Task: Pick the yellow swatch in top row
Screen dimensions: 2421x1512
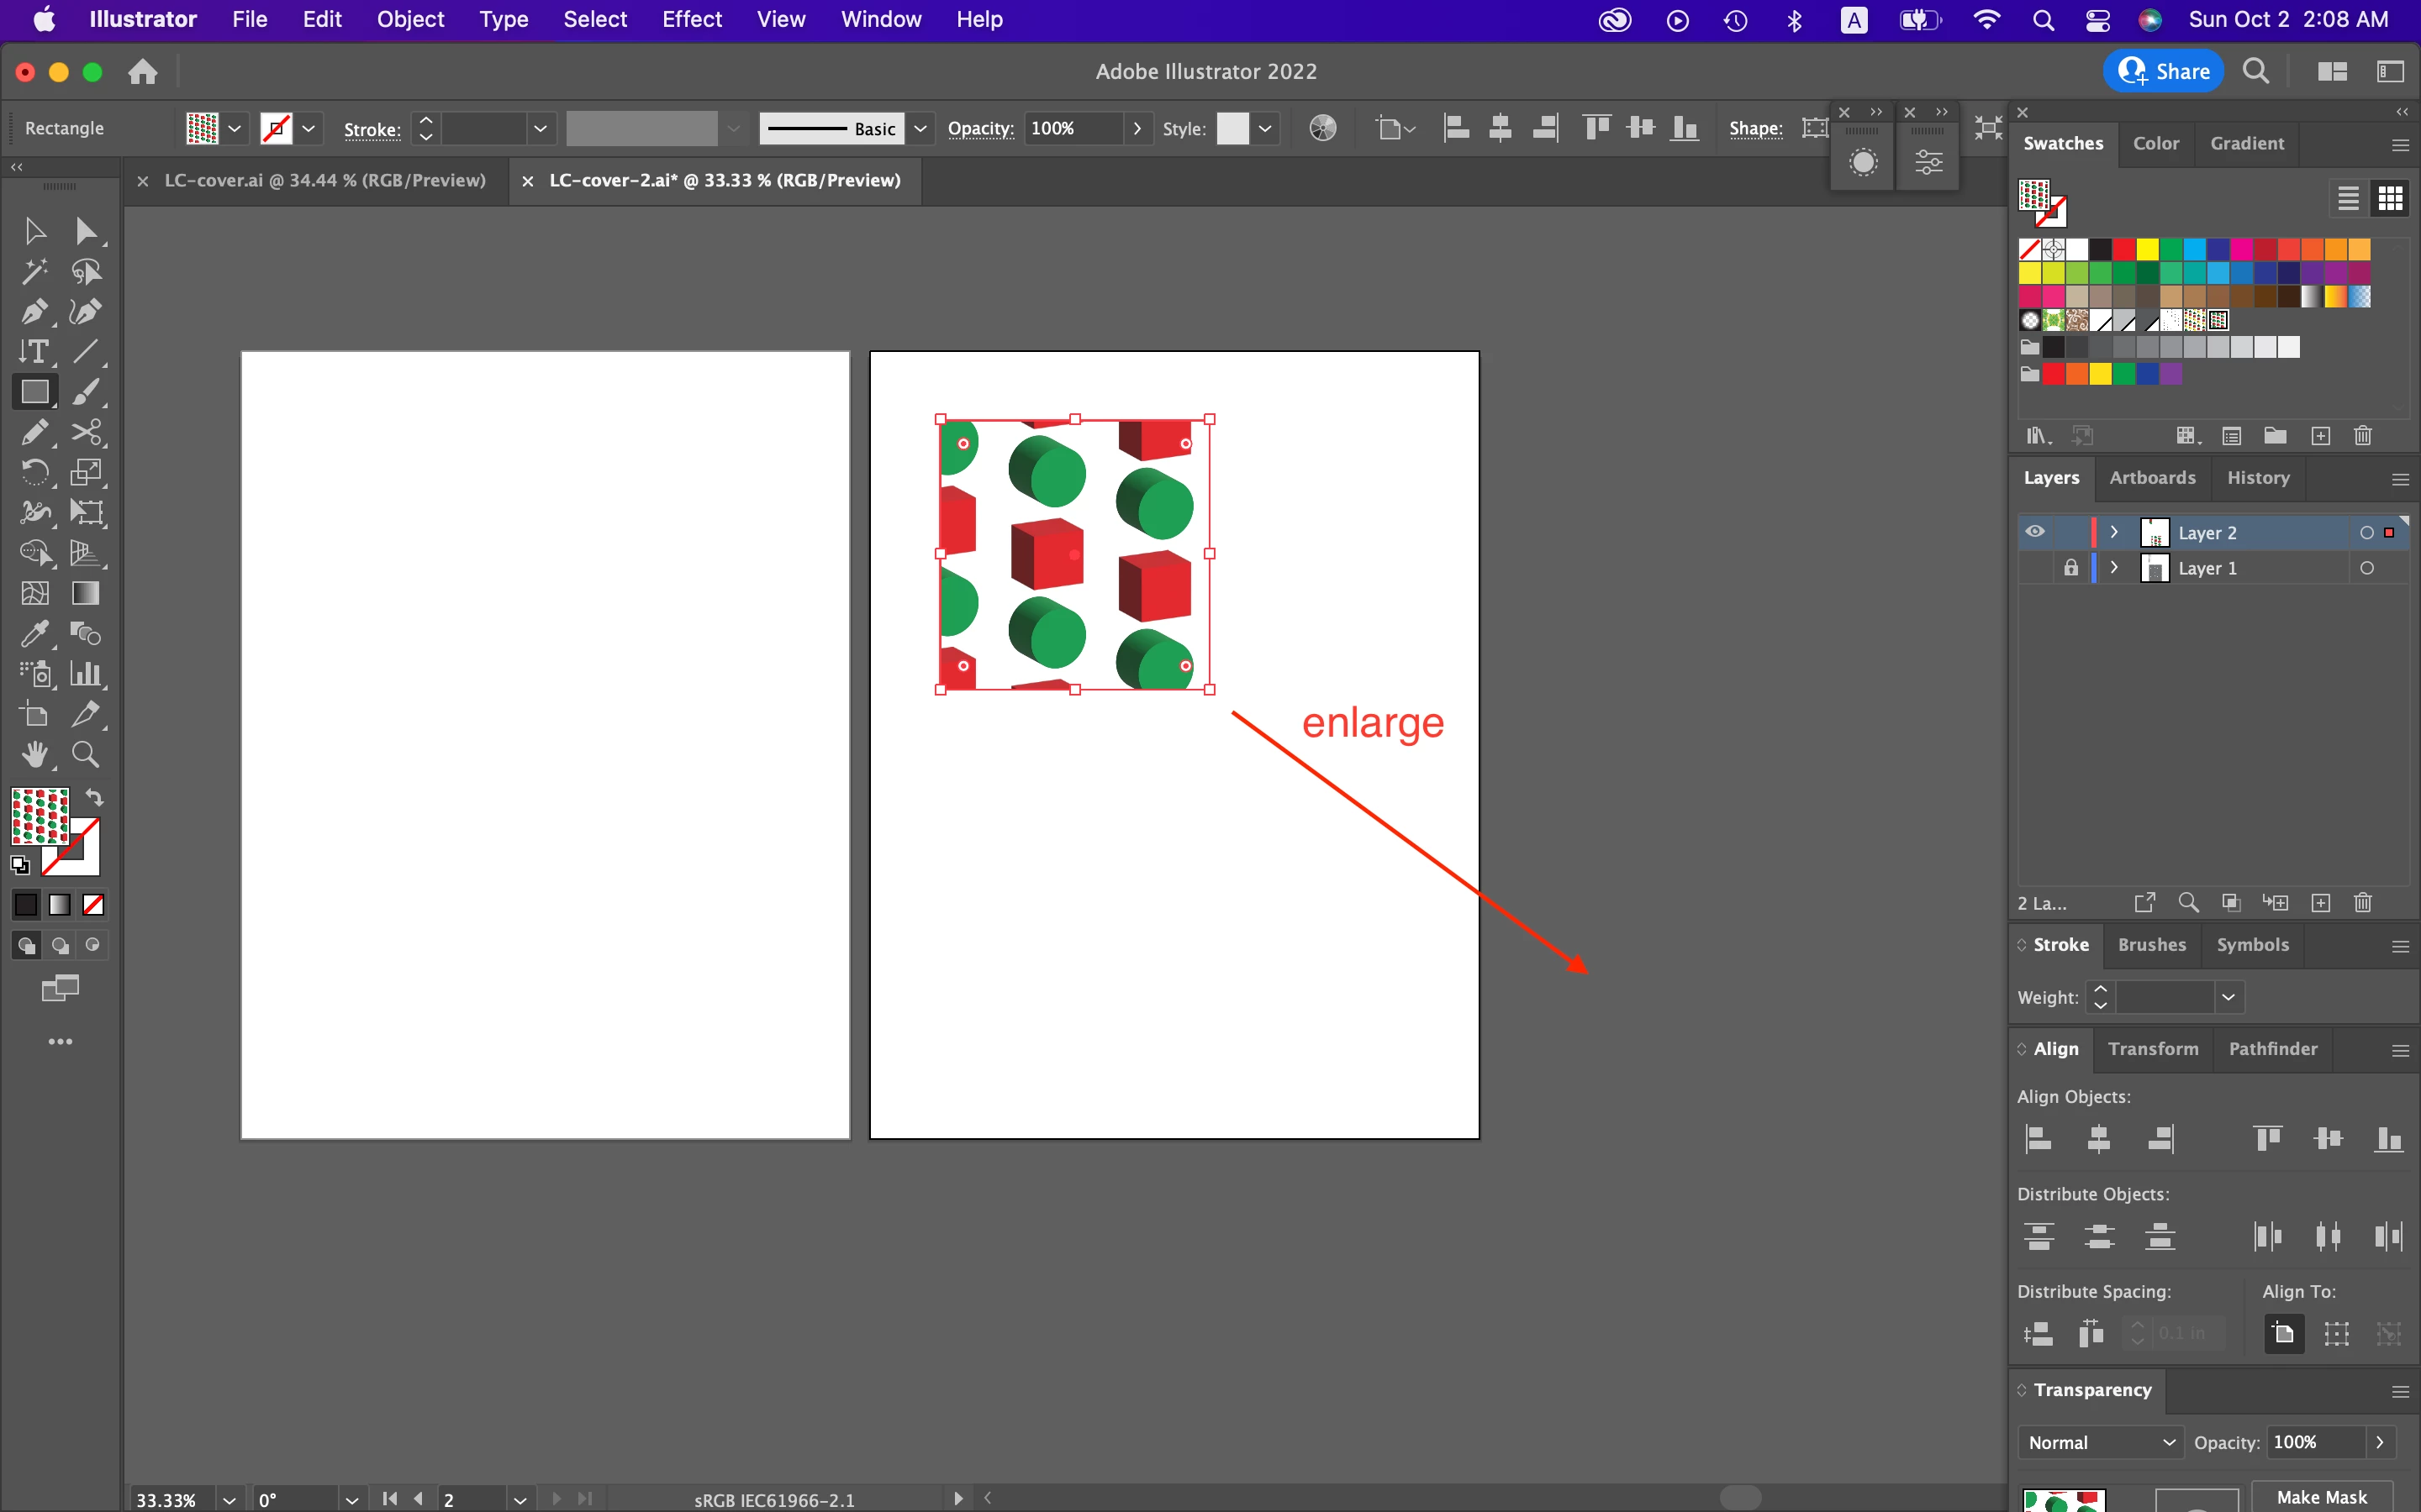Action: click(2147, 249)
